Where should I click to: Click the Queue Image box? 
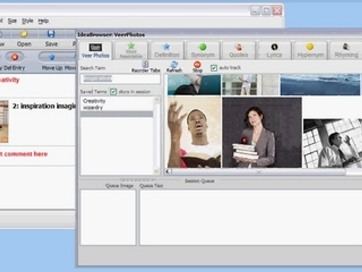point(108,218)
